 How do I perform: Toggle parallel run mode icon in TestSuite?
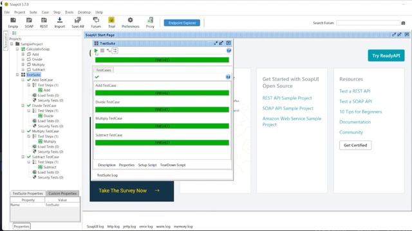(x=115, y=51)
